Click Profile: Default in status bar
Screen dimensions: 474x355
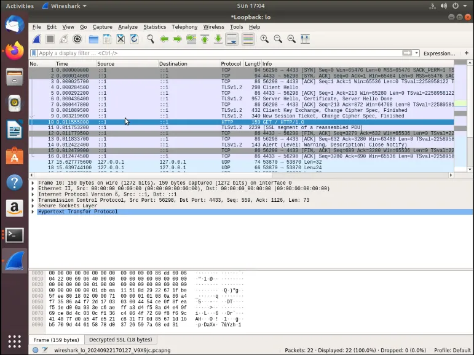click(x=452, y=350)
